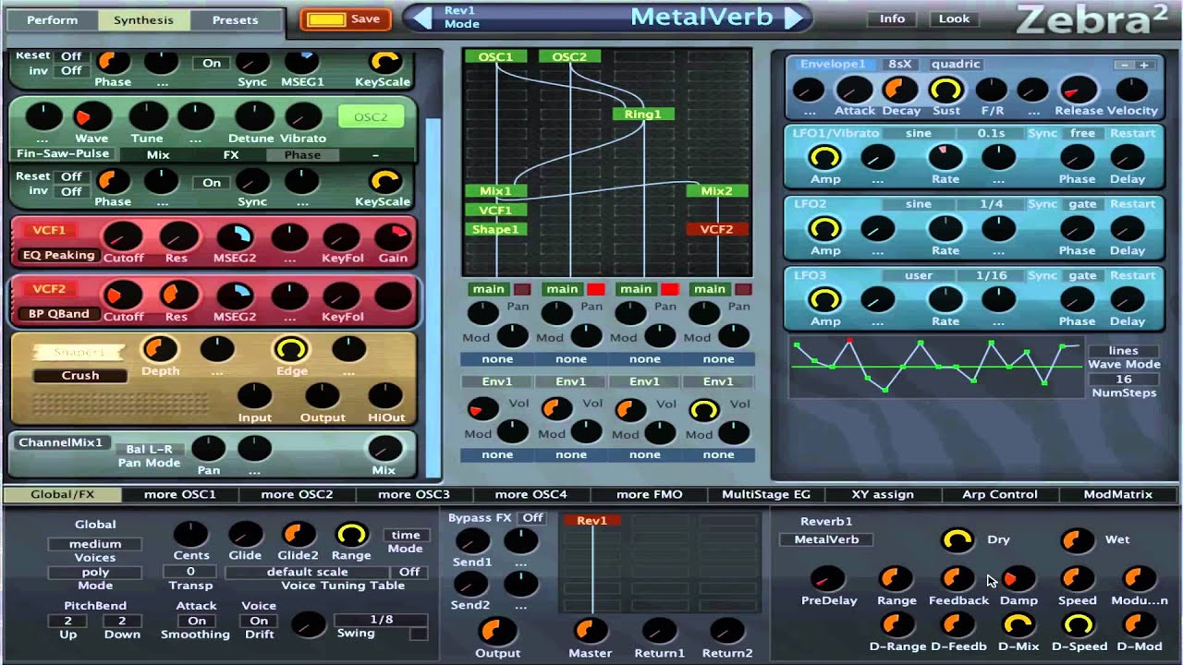The height and width of the screenshot is (665, 1183).
Task: Open the Arp Control tab
Action: [x=1000, y=494]
